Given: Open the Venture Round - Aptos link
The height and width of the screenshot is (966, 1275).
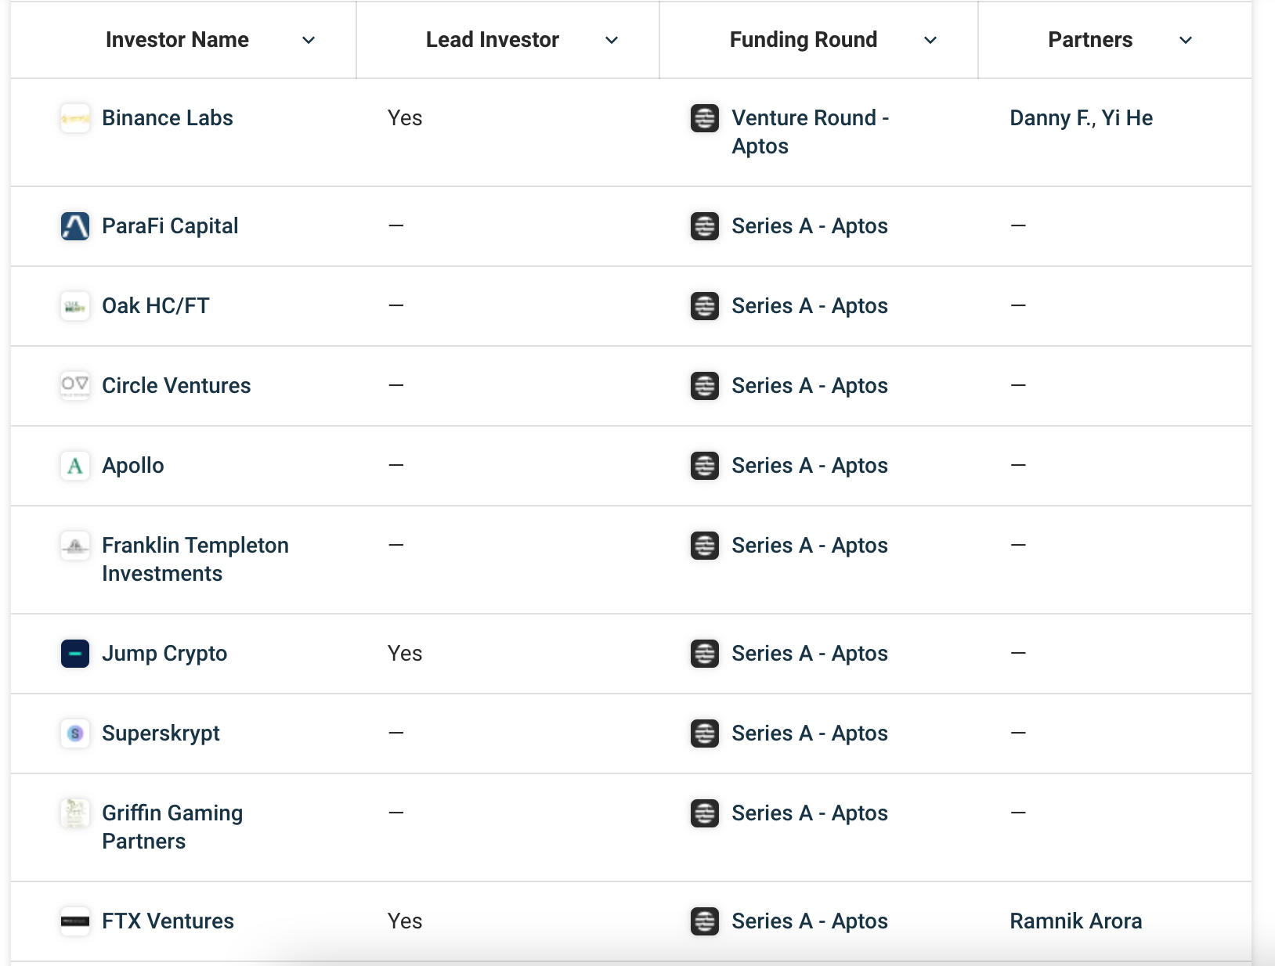Looking at the screenshot, I should (810, 132).
